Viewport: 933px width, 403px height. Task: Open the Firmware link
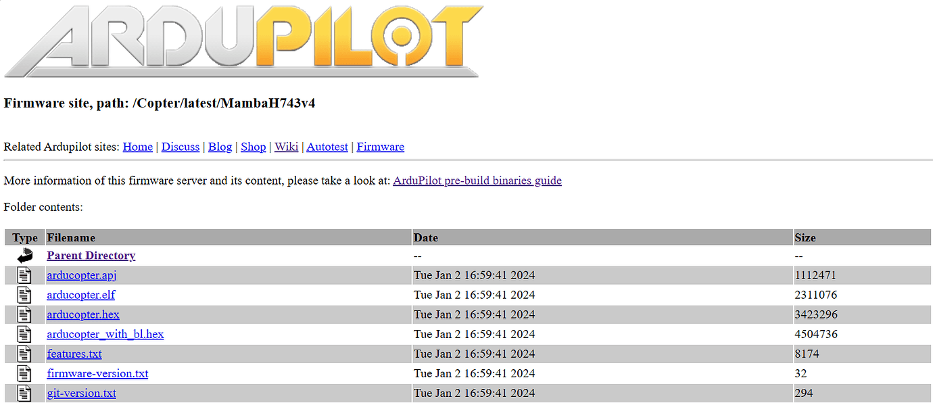pos(380,146)
